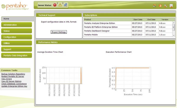The height and width of the screenshot is (108, 177).
Task: Click the wrench and screwdriver tools icon
Action: tap(166, 6)
